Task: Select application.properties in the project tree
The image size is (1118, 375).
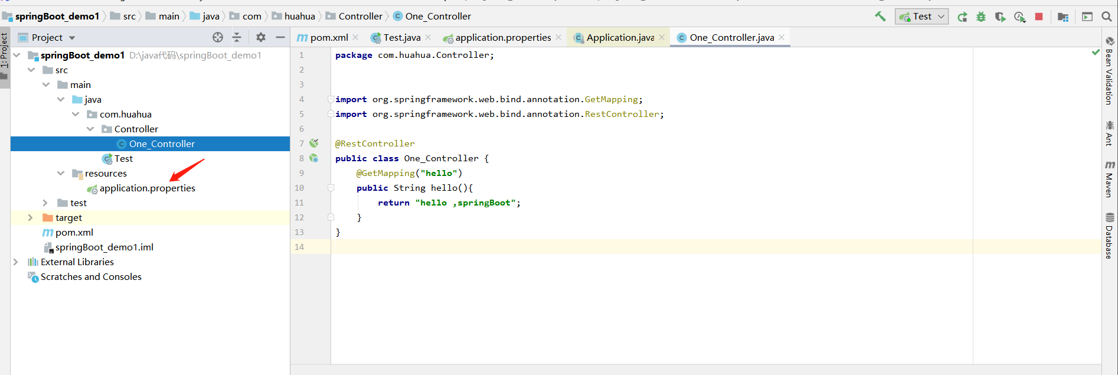Action: 147,188
